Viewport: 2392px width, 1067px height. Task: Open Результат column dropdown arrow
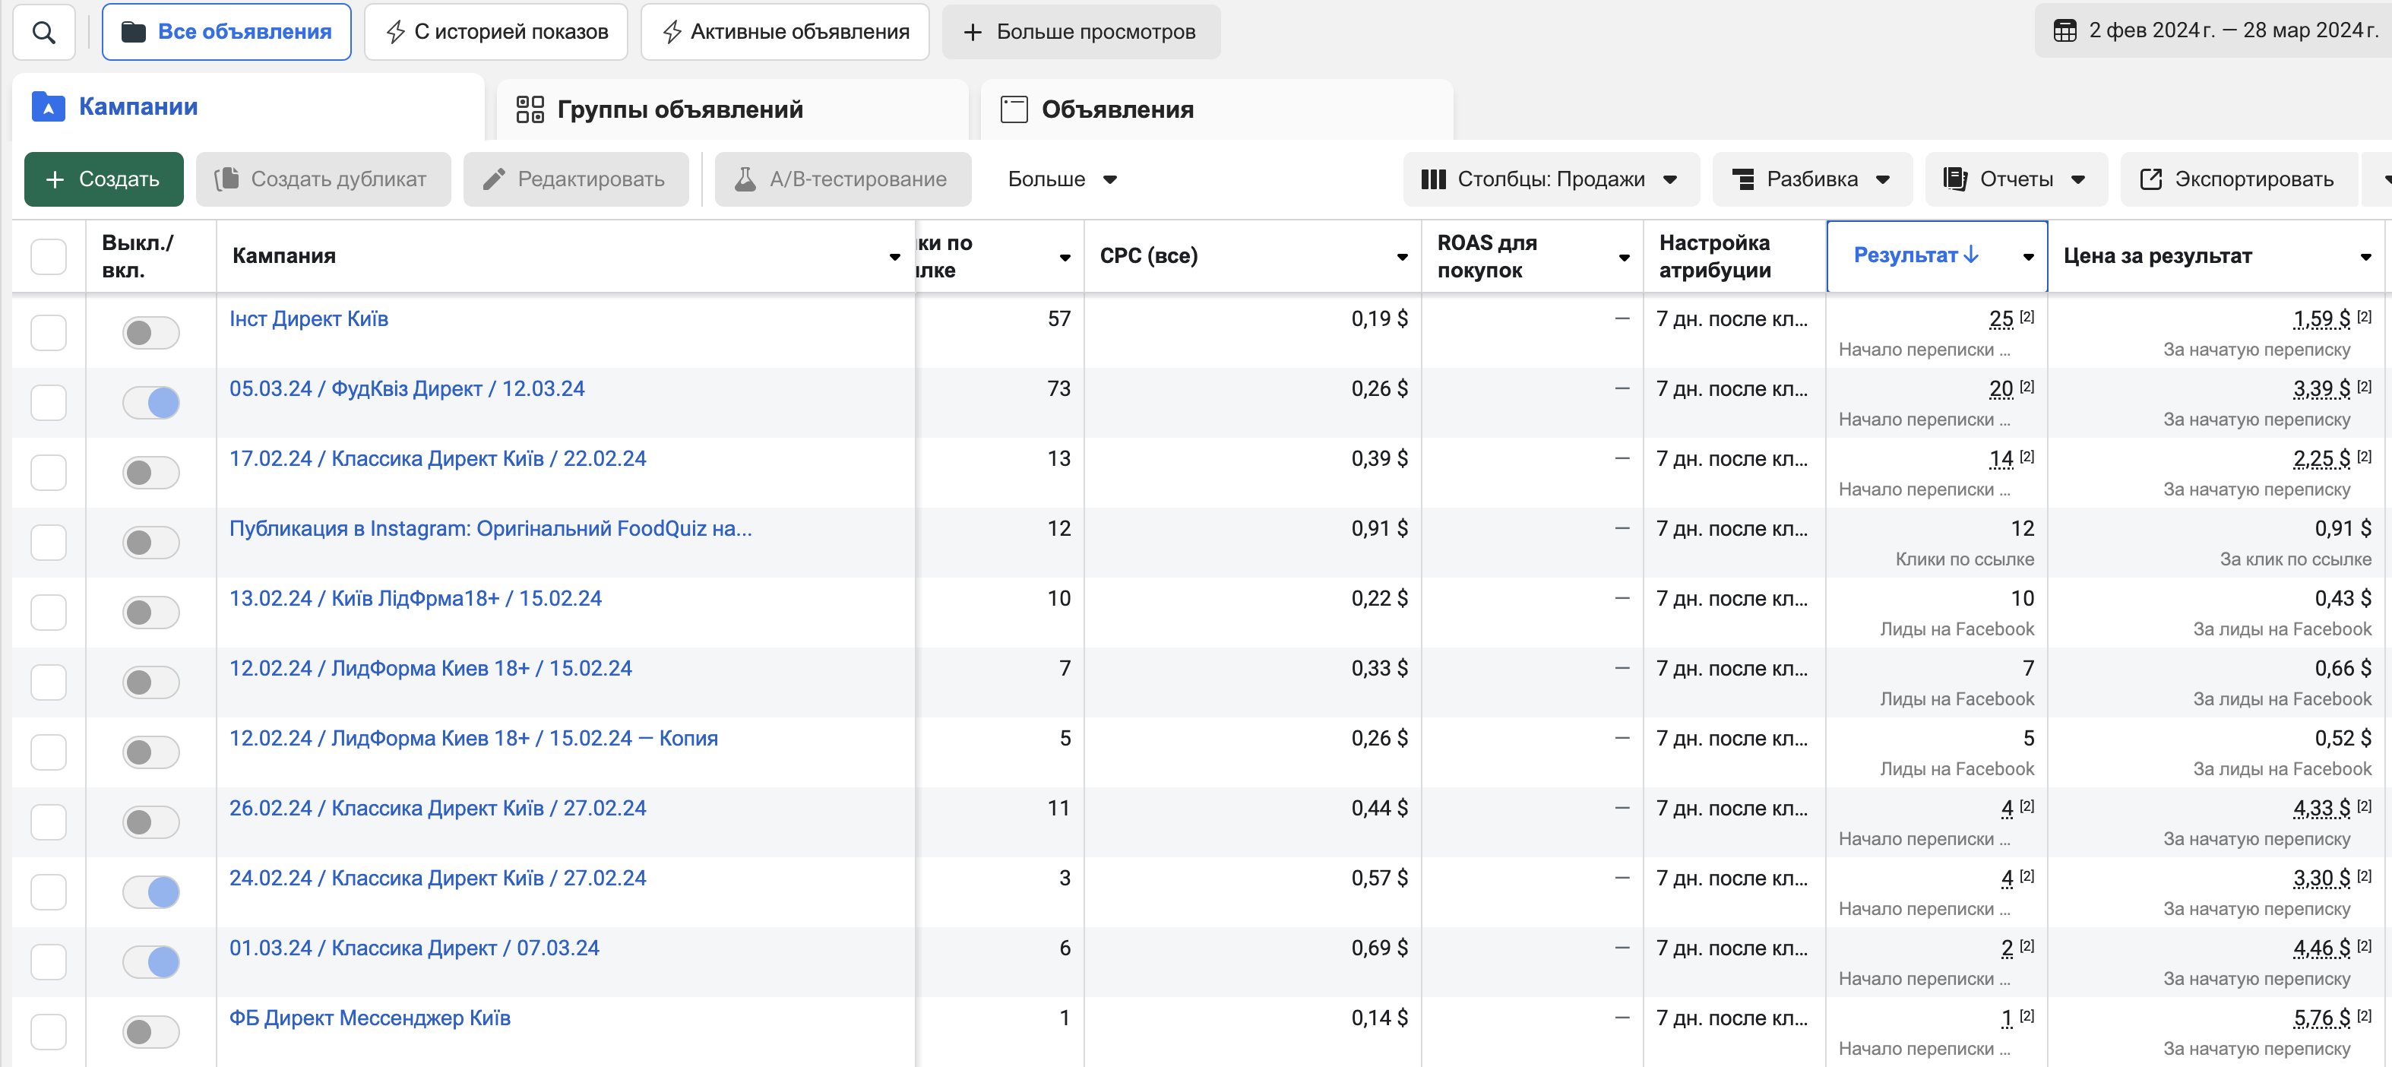click(2028, 257)
